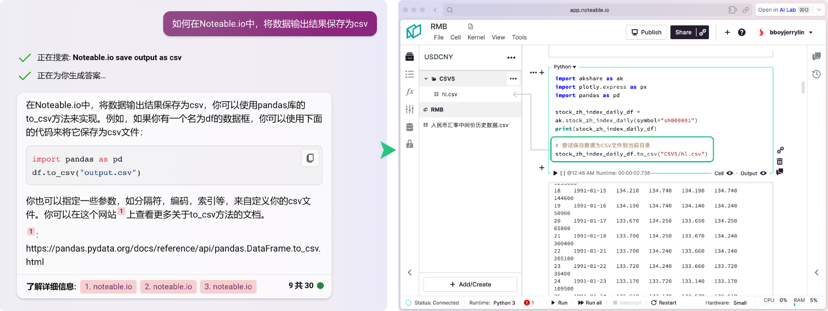Insert cell above with plus icon

coord(542,72)
